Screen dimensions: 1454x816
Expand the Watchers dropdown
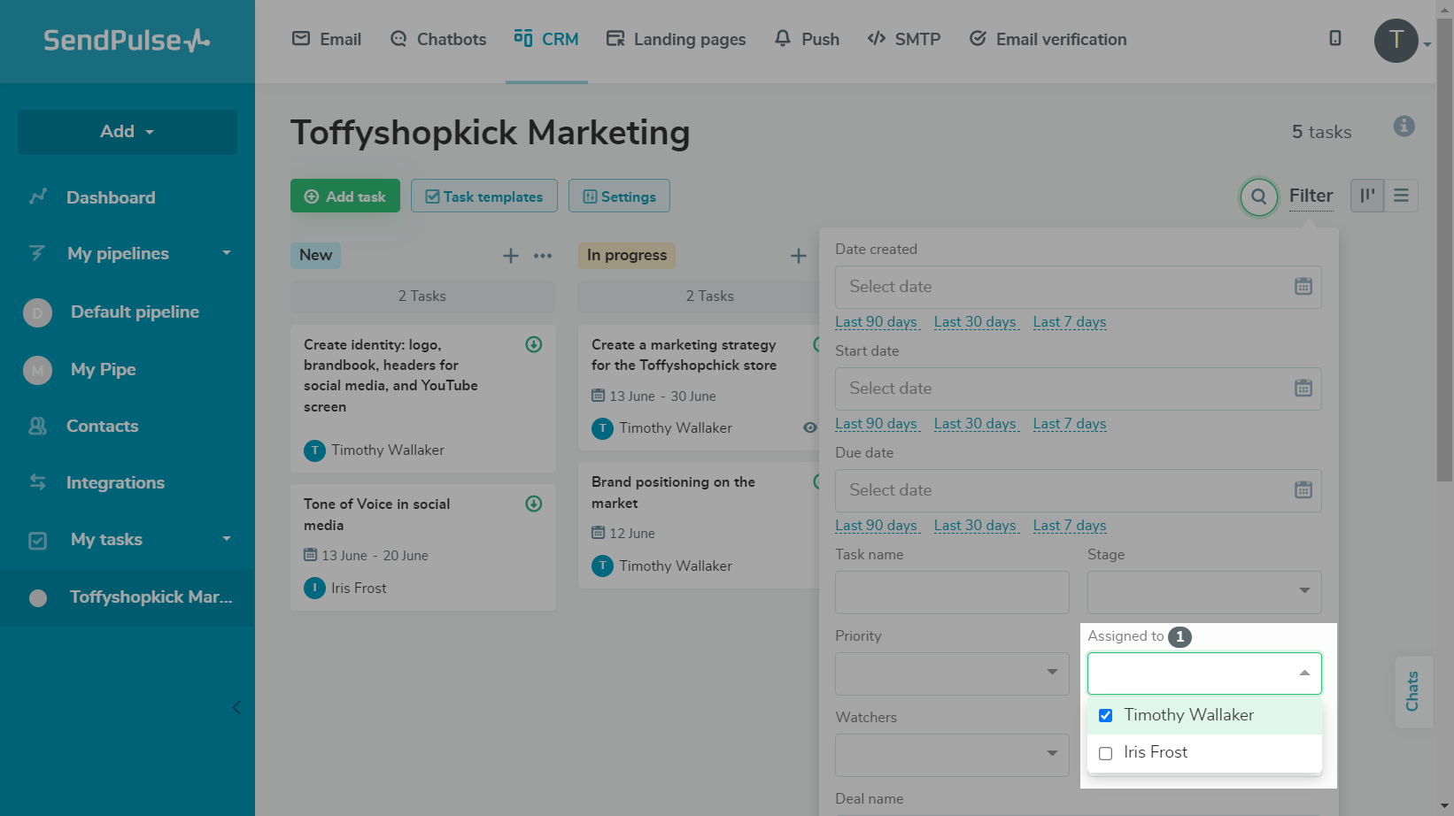[x=951, y=754]
